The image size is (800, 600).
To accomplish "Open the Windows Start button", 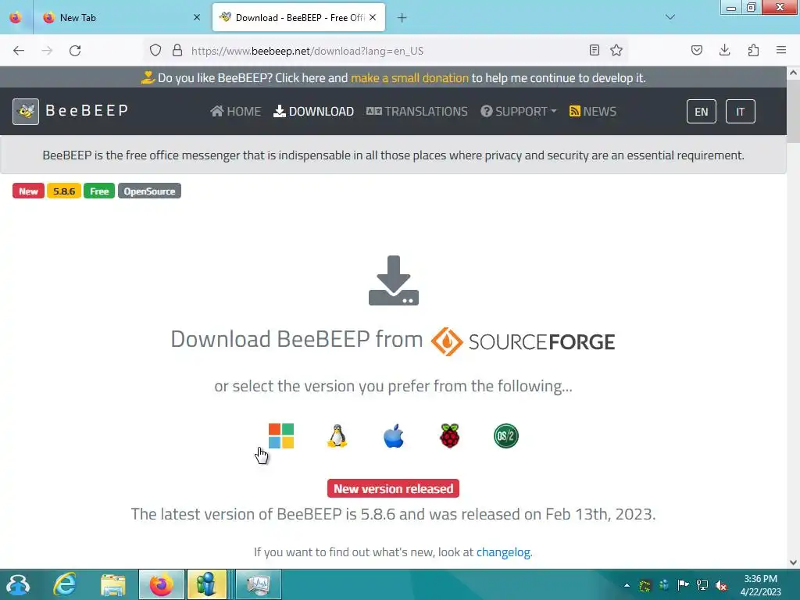I will pyautogui.click(x=19, y=584).
